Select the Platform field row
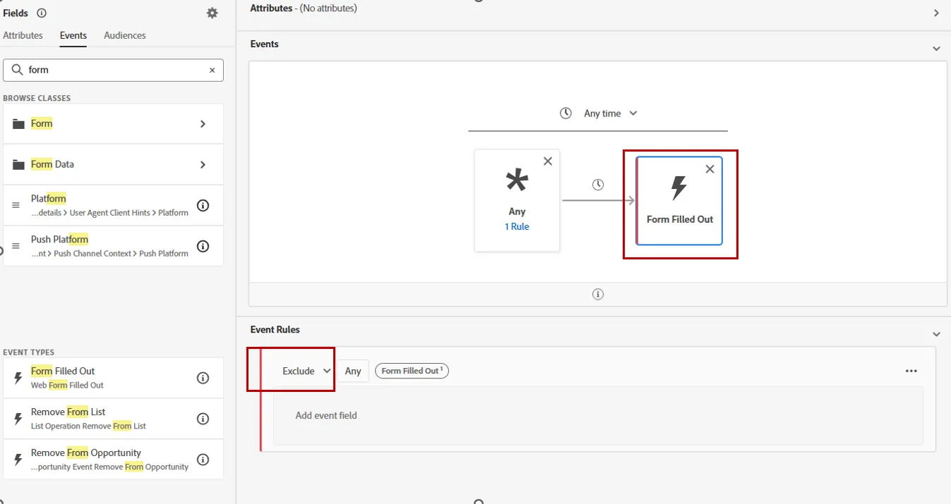Screen dimensions: 951x504 (113, 205)
